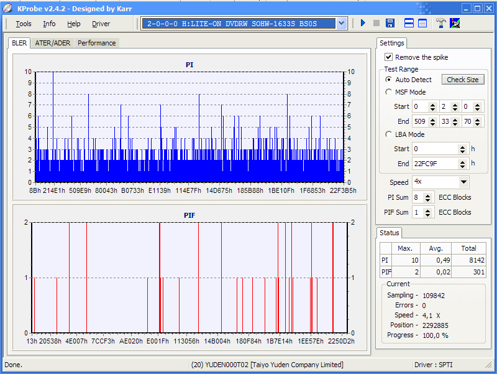Switch to the BLER tab
The image size is (497, 374).
(19, 43)
